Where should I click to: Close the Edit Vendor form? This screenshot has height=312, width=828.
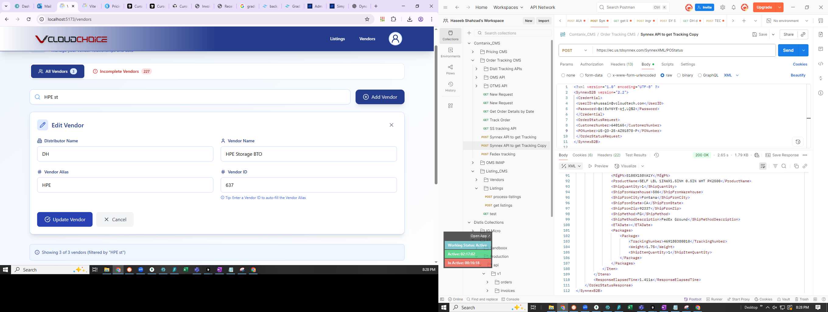click(x=391, y=125)
